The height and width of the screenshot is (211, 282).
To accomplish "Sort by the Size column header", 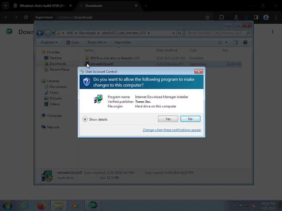I will (225, 50).
